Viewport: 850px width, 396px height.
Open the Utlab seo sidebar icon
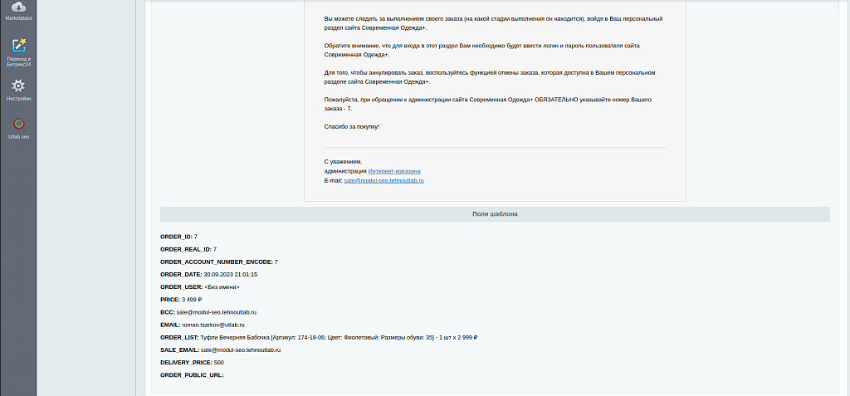(18, 124)
